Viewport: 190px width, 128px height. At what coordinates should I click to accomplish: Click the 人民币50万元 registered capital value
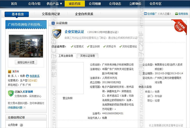[110, 78]
